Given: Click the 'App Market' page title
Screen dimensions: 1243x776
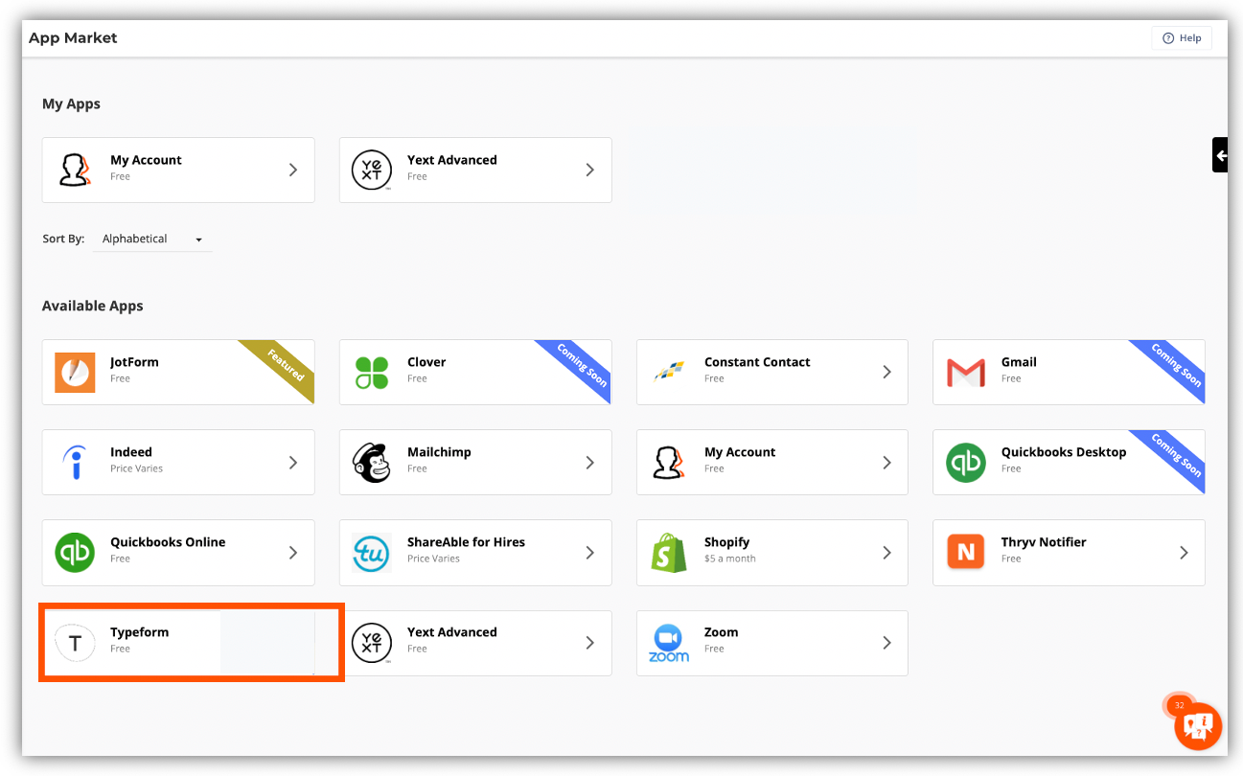Looking at the screenshot, I should click(73, 38).
